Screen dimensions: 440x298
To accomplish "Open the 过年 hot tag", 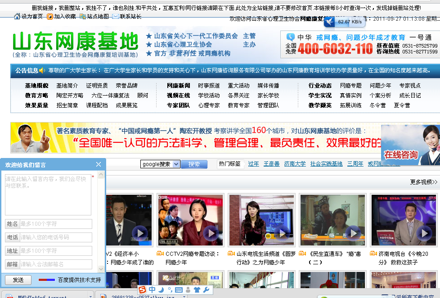I will click(x=253, y=164).
